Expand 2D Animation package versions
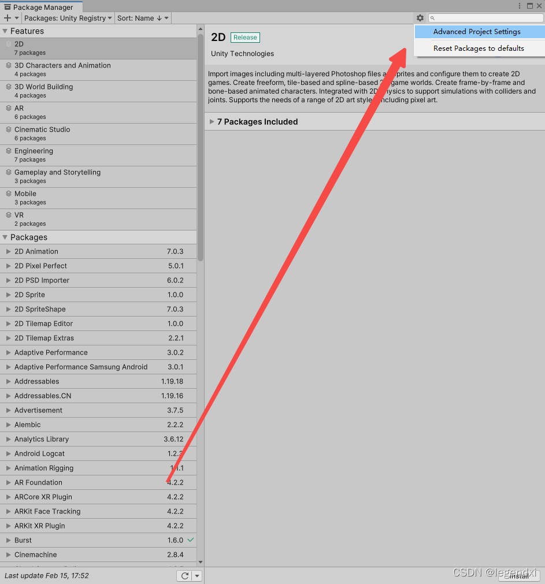Image resolution: width=545 pixels, height=584 pixels. (x=8, y=251)
